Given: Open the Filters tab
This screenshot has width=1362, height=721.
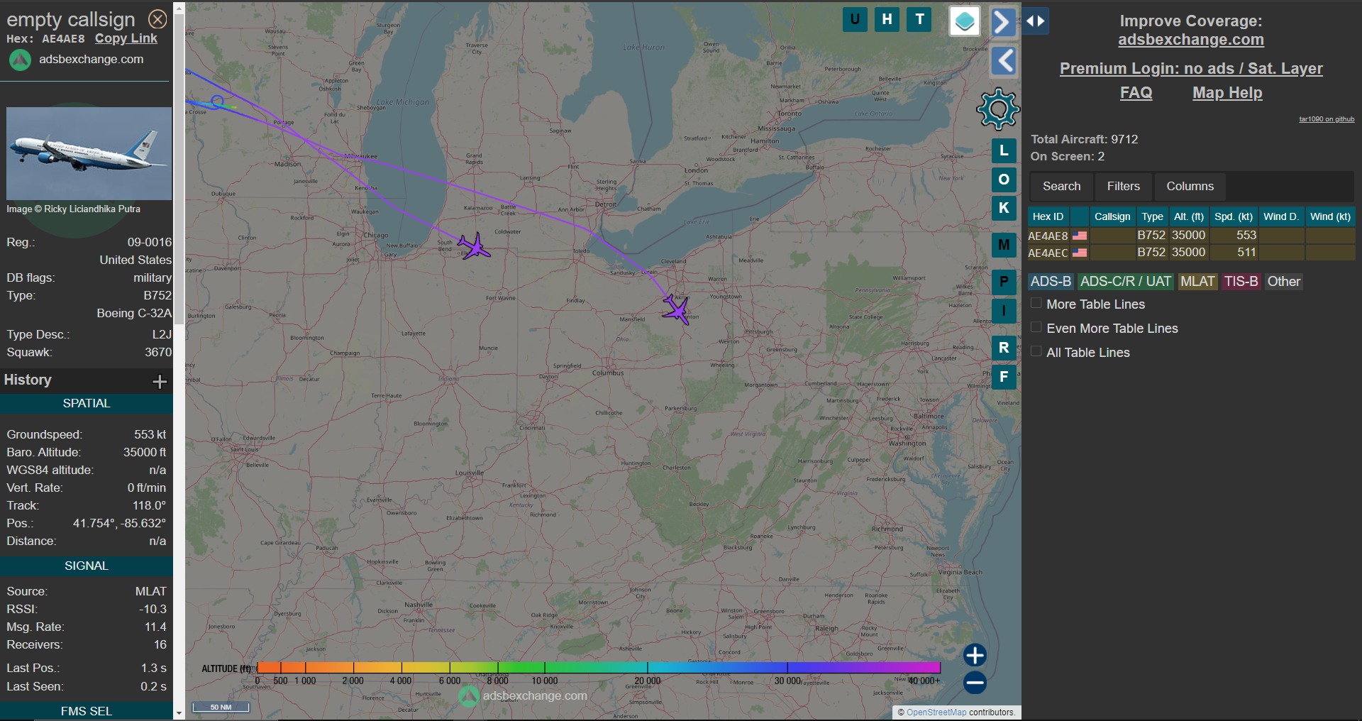Looking at the screenshot, I should point(1124,187).
